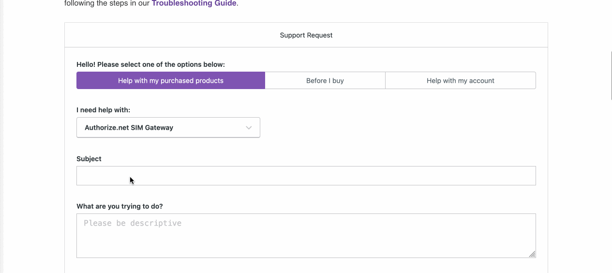Select 'Help with my purchased products' option
The width and height of the screenshot is (612, 273).
tap(171, 80)
